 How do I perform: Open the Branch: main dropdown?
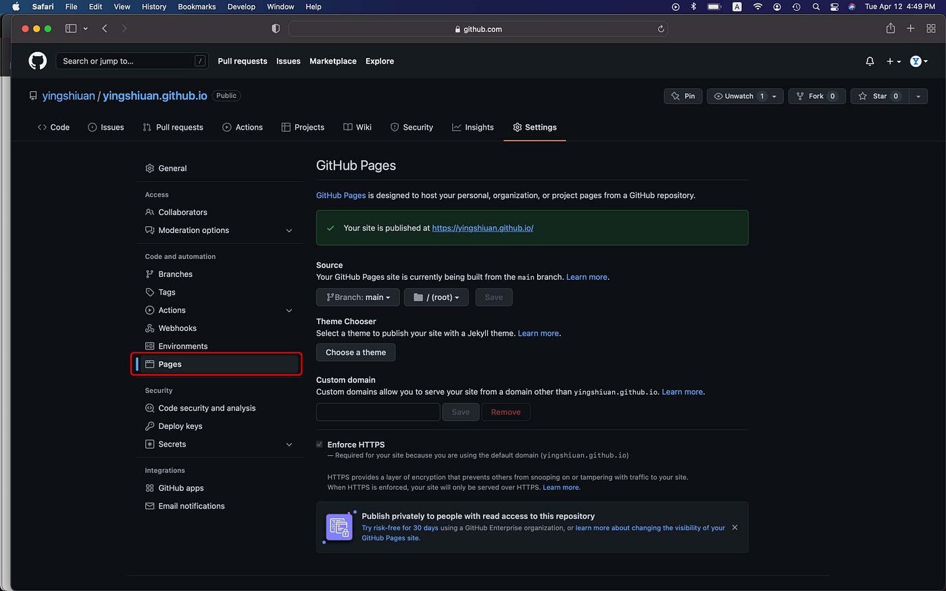coord(357,297)
